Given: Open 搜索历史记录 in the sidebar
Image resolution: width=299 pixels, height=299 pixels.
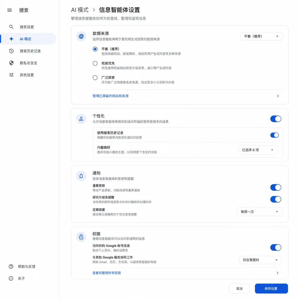Looking at the screenshot, I should [28, 51].
